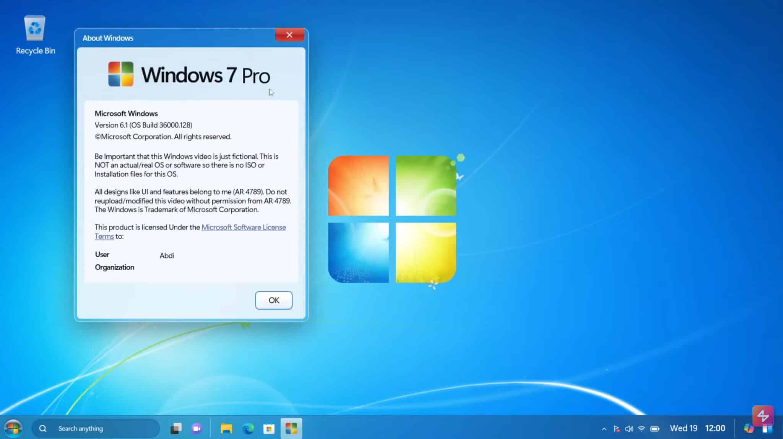Image resolution: width=783 pixels, height=439 pixels.
Task: Click the date Wed 19 to open calendar
Action: pyautogui.click(x=684, y=428)
